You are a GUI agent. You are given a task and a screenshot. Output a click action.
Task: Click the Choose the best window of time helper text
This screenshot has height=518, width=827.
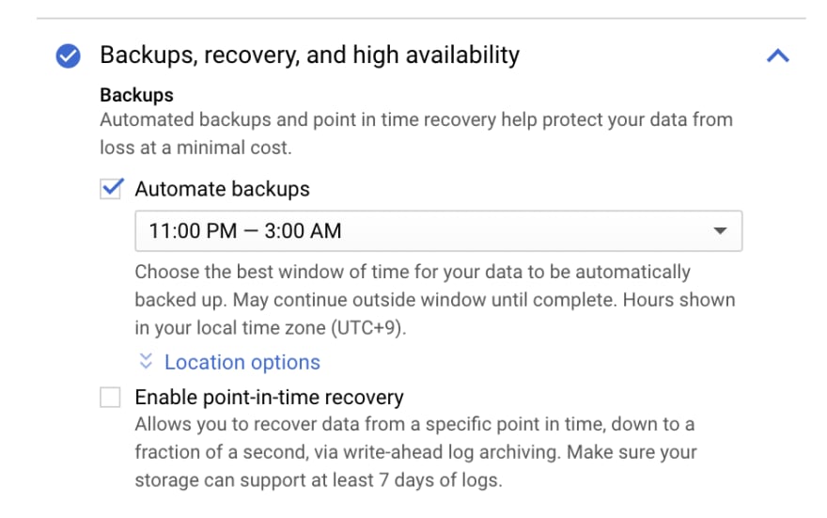[413, 273]
